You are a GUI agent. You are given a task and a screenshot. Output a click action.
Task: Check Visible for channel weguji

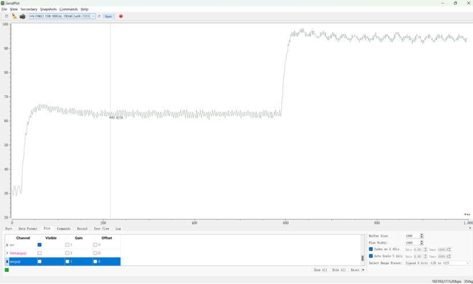39,261
